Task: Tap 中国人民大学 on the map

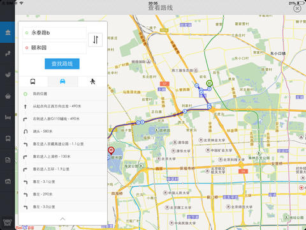Action: pos(176,193)
